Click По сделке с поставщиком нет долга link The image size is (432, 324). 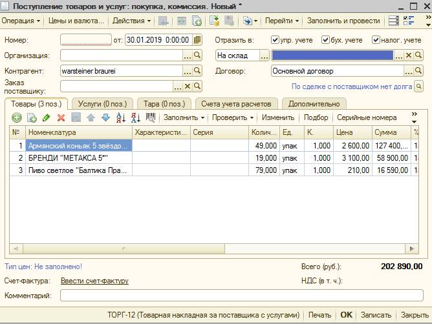pyautogui.click(x=352, y=86)
